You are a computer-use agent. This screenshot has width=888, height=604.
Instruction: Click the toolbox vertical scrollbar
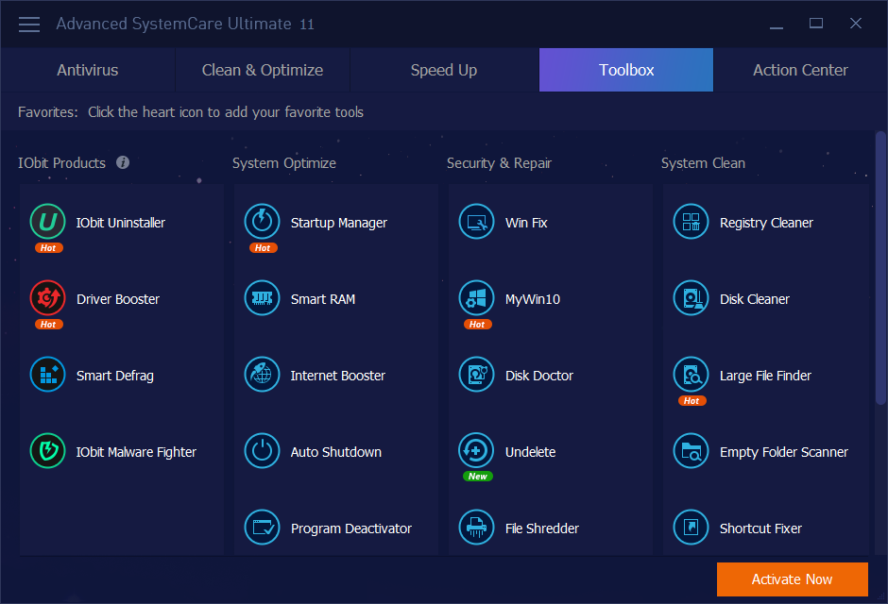click(880, 268)
